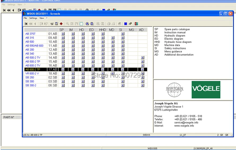Screen dimensions: 236x150
Task: Select the SB 250 screed link
Action: pos(30,78)
